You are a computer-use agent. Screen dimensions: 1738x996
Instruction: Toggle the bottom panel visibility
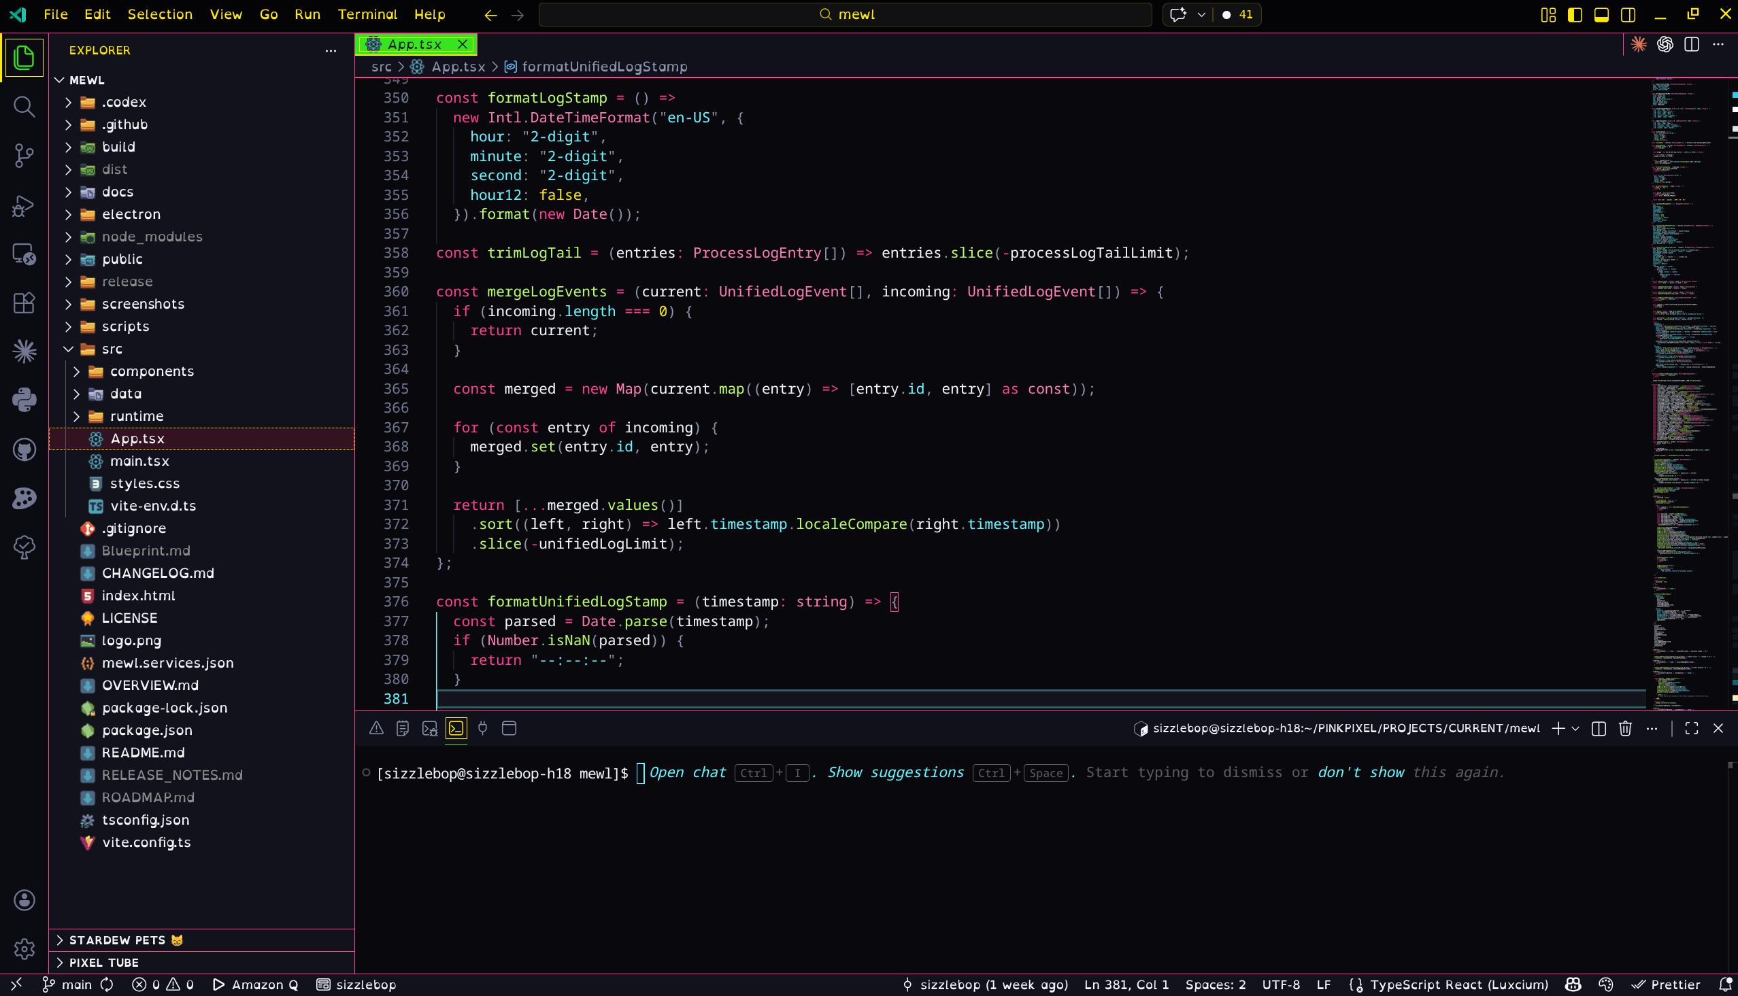(1601, 14)
